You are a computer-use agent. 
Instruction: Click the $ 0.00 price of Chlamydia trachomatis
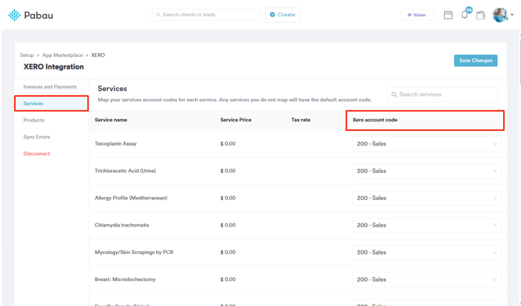point(228,225)
